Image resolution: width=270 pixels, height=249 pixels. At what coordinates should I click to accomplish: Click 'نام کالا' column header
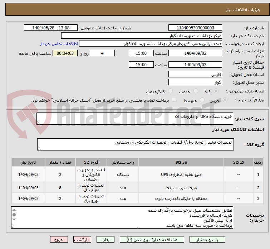tap(181, 162)
